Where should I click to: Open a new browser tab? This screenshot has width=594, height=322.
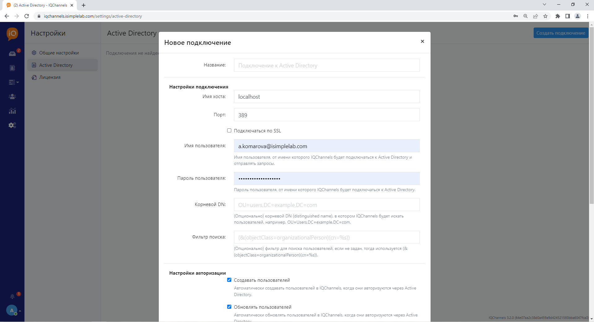click(84, 5)
